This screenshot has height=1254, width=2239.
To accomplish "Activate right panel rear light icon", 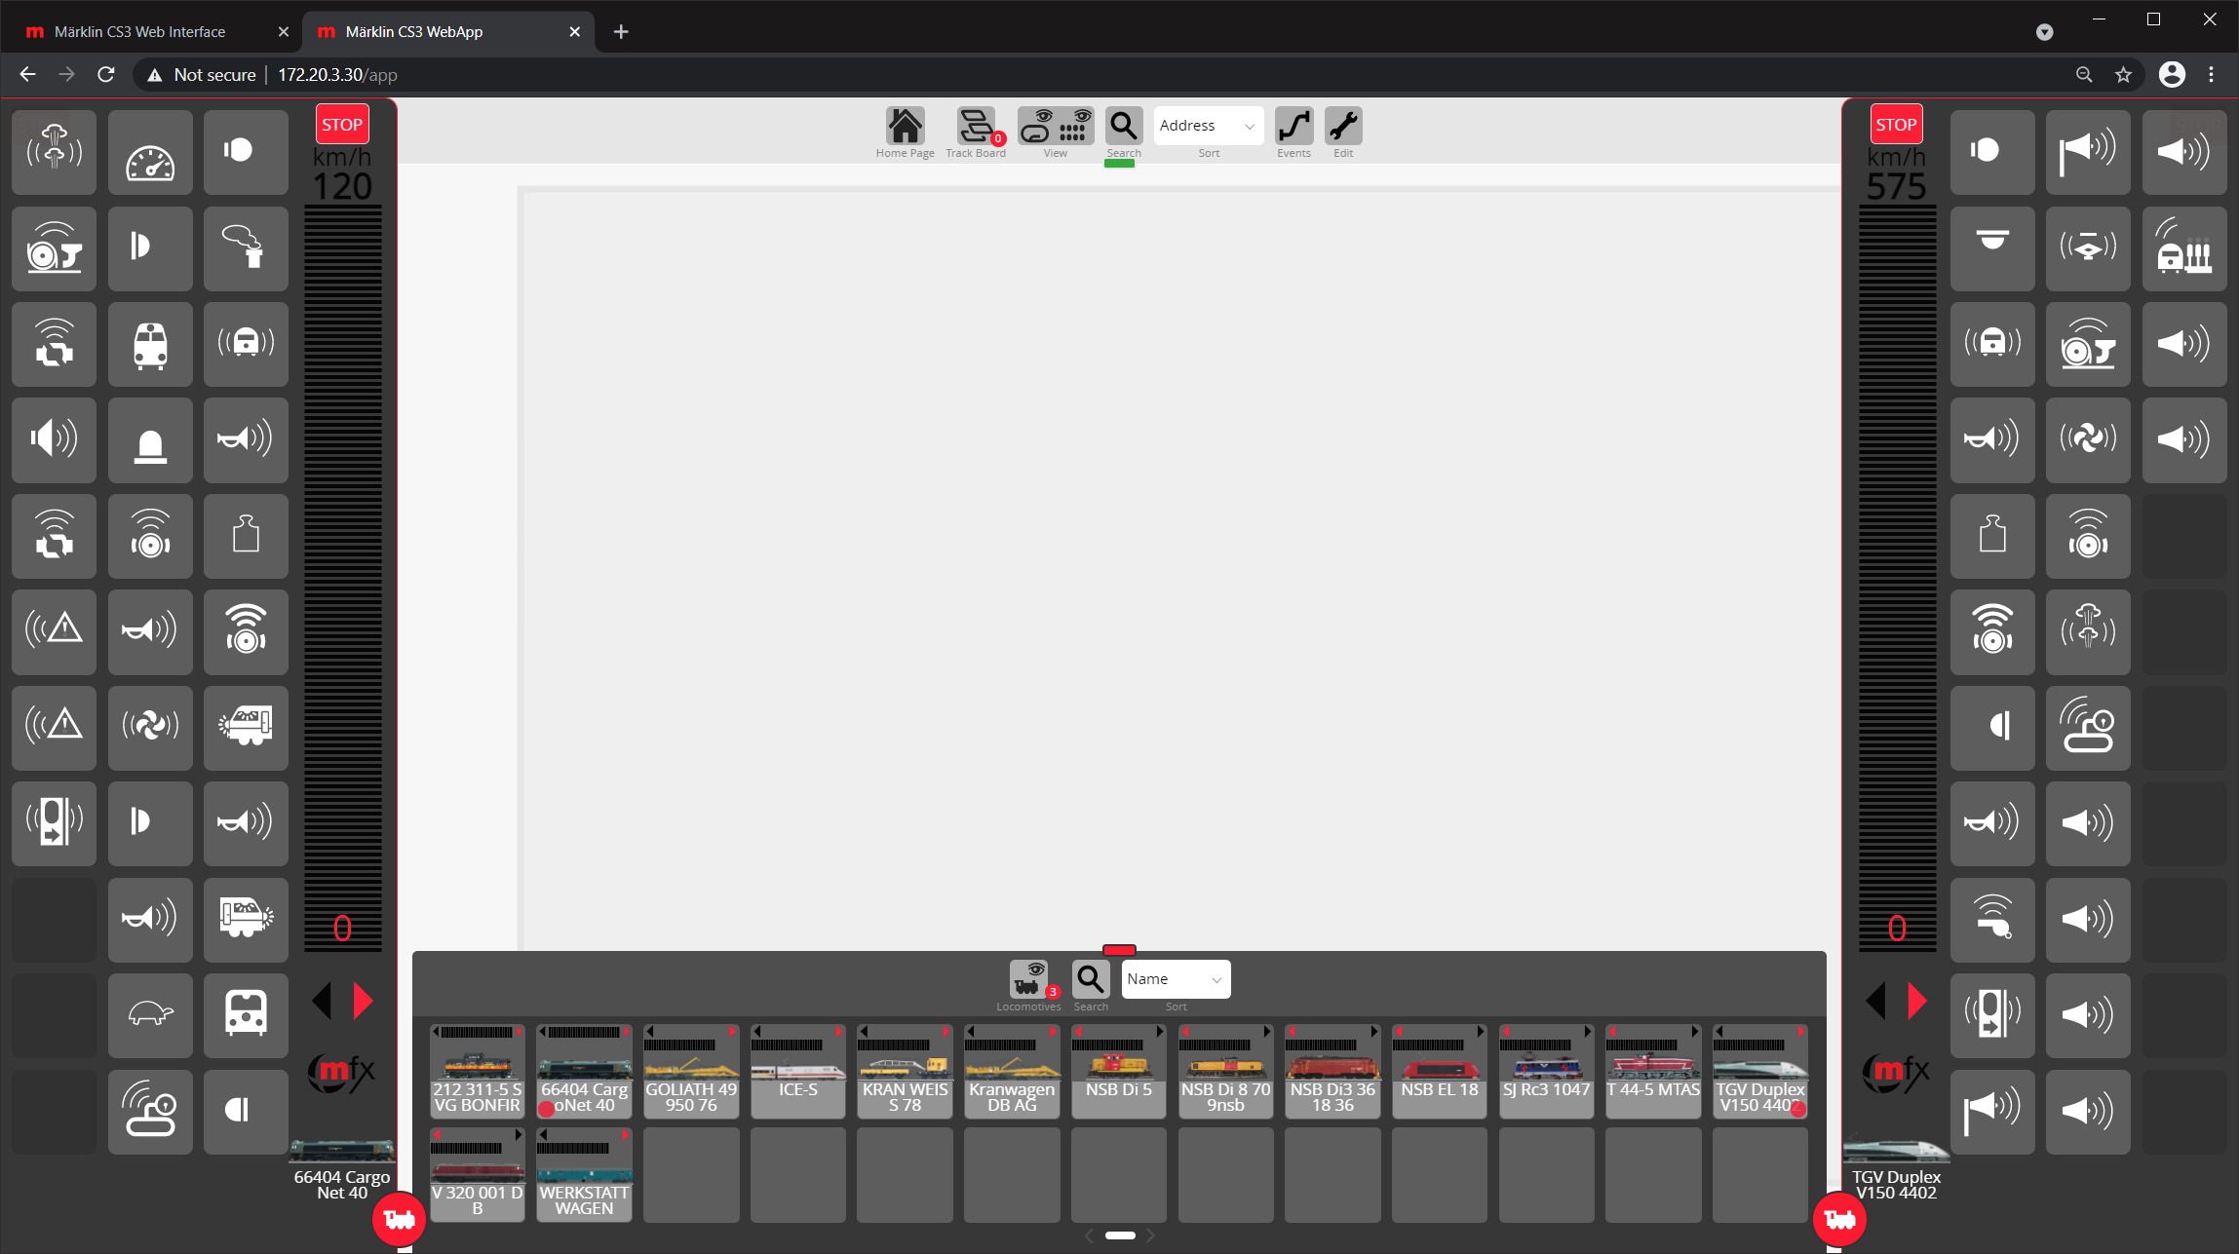I will point(1992,728).
